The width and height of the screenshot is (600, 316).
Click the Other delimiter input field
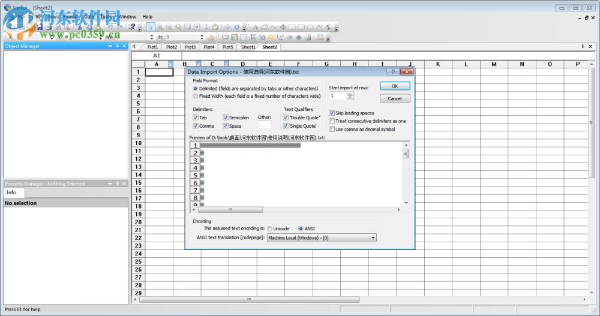[x=265, y=125]
